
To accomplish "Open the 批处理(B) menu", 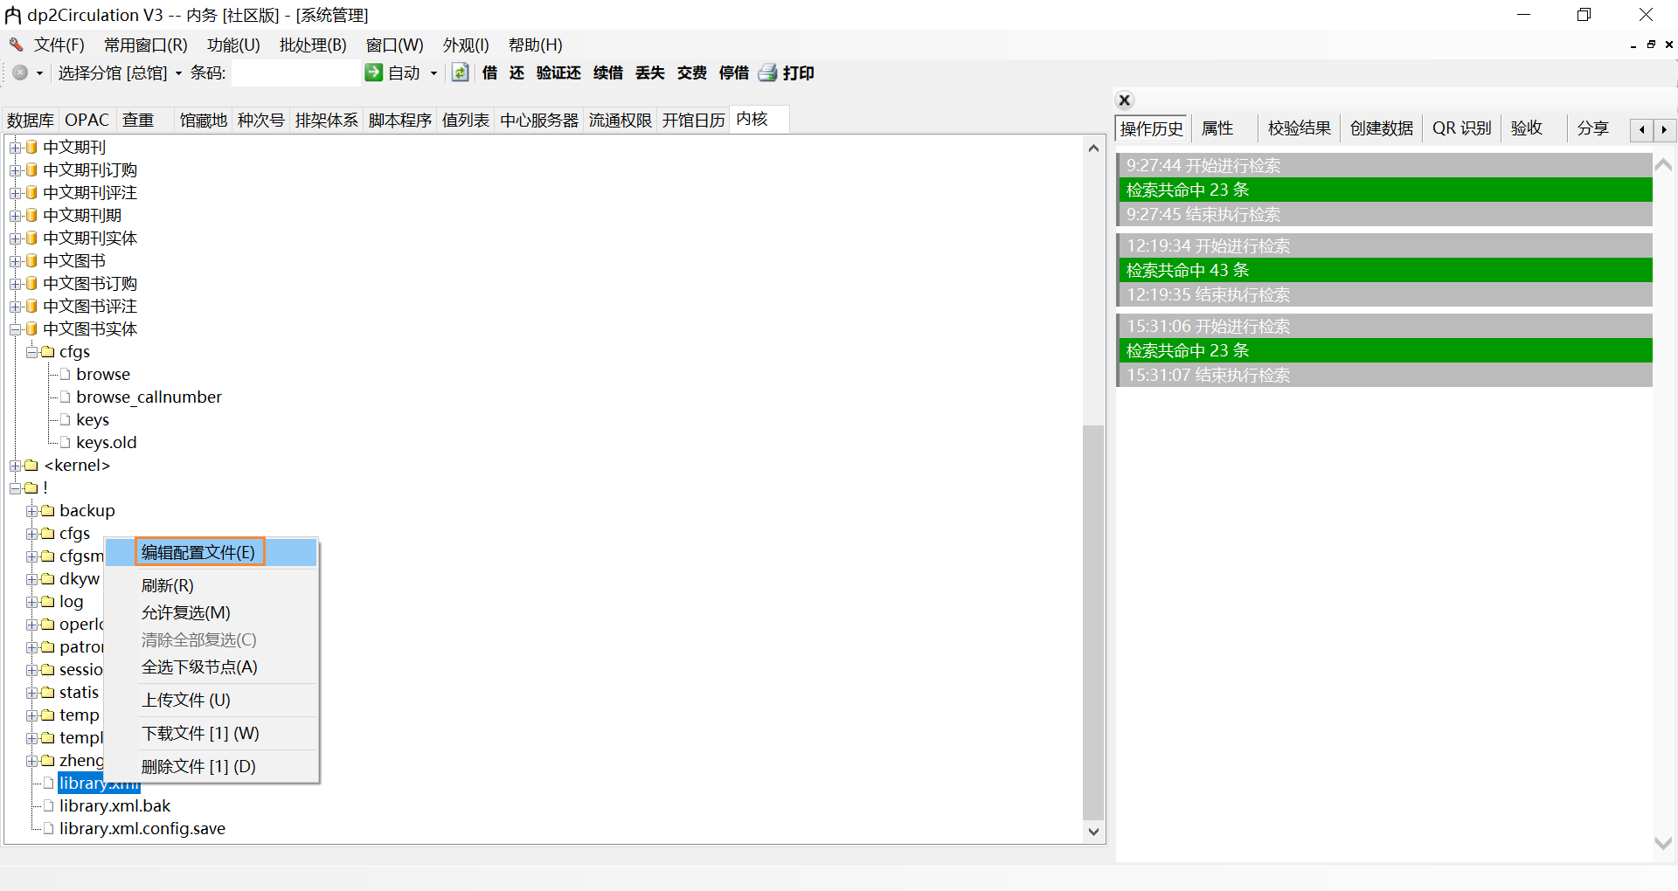I will point(313,45).
